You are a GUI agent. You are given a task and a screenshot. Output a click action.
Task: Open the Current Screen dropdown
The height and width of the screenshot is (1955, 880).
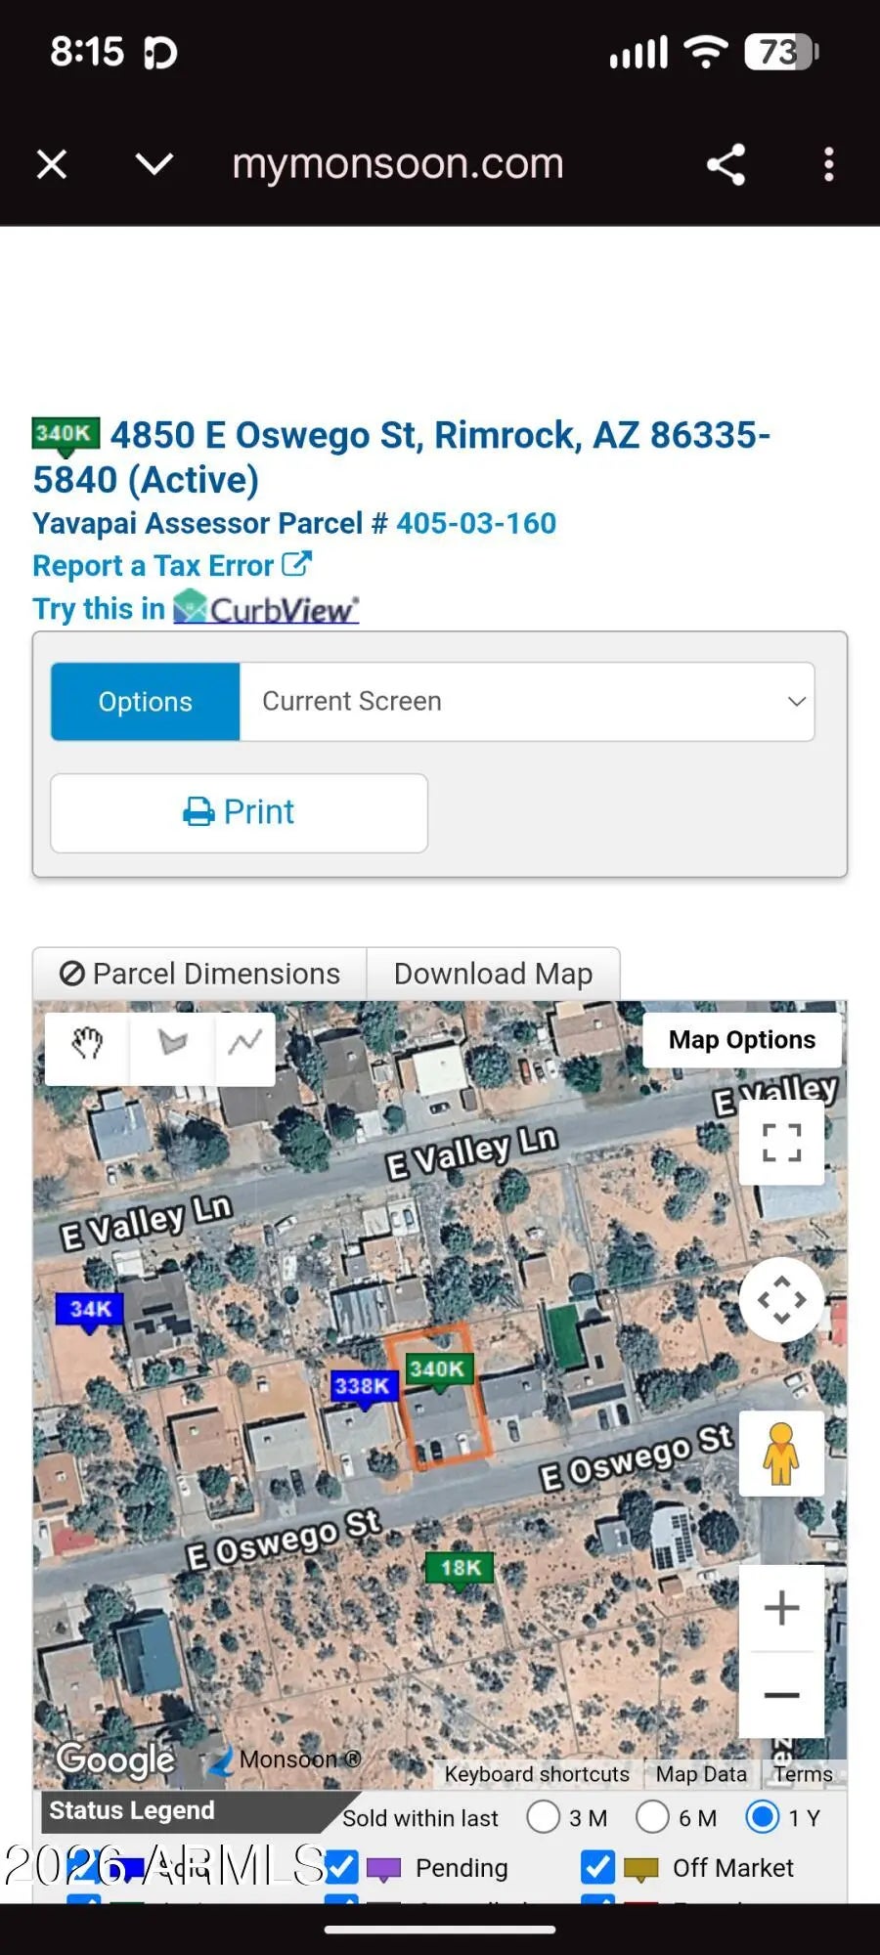tap(527, 702)
